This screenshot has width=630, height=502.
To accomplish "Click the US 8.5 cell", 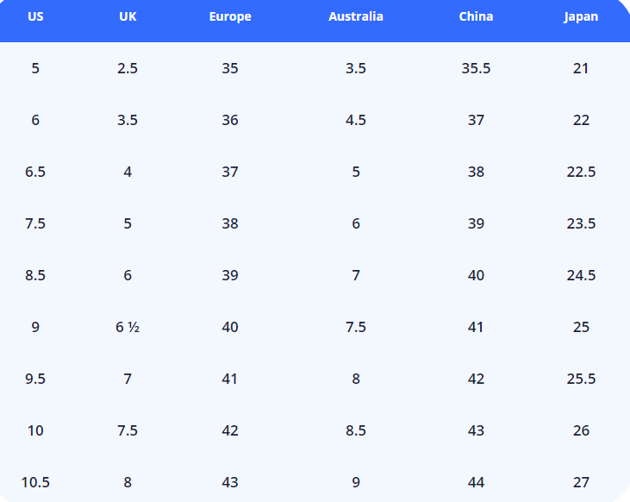I will coord(35,275).
